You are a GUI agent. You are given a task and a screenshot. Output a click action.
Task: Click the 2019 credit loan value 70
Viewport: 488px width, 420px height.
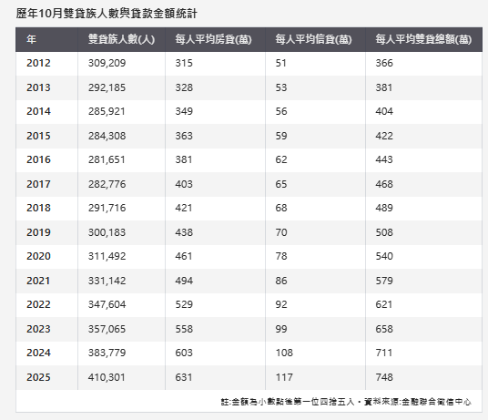point(281,232)
